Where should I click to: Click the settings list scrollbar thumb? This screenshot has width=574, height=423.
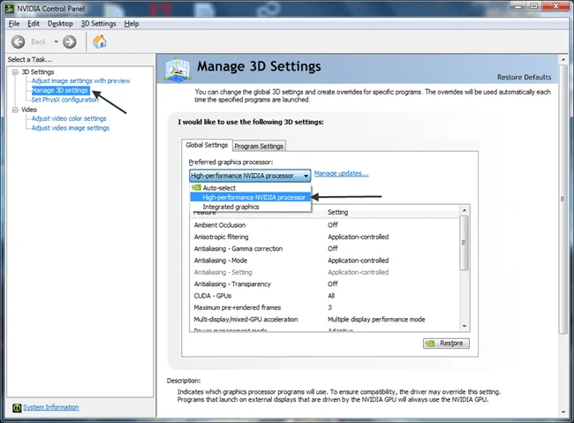click(464, 243)
